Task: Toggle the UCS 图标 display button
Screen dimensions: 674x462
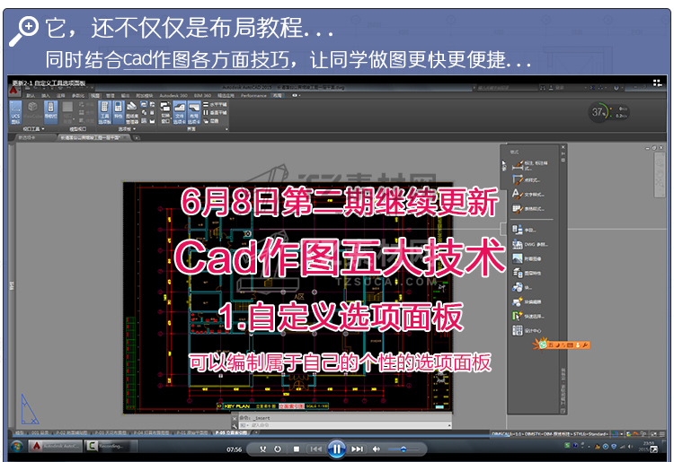Action: (15, 112)
